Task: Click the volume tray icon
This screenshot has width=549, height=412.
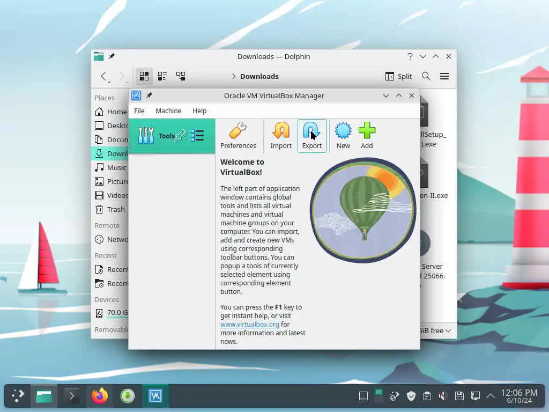Action: coord(443,396)
